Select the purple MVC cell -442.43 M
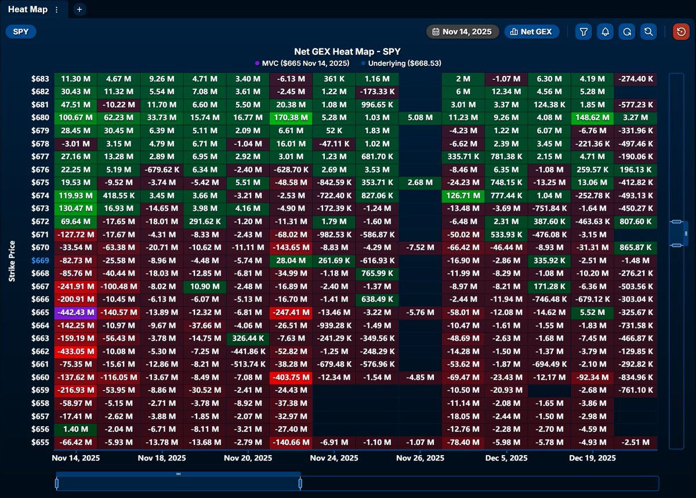The width and height of the screenshot is (696, 498). (x=75, y=313)
